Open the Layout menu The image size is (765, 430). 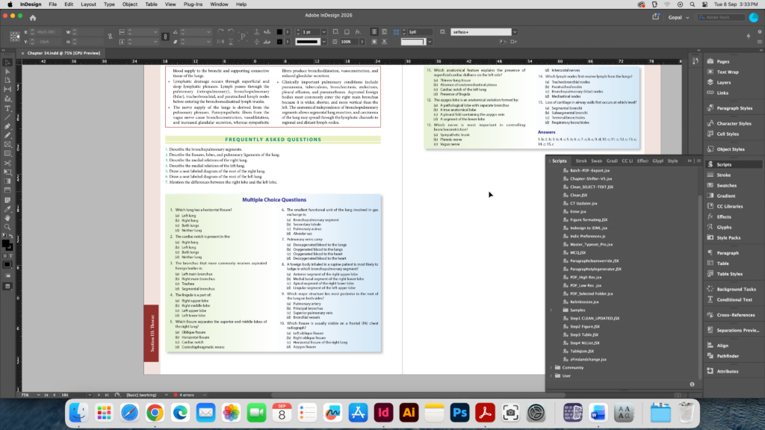coord(88,4)
